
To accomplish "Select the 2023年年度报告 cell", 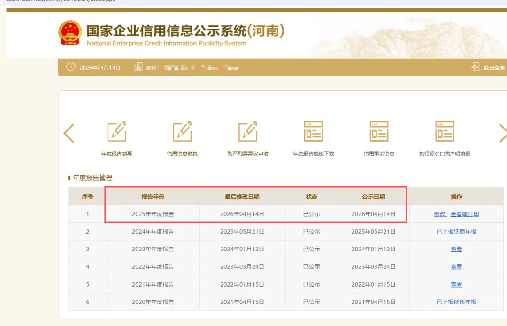I will (x=153, y=249).
